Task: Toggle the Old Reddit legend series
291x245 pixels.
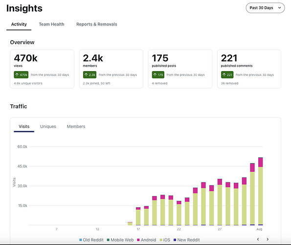Action: click(91, 240)
